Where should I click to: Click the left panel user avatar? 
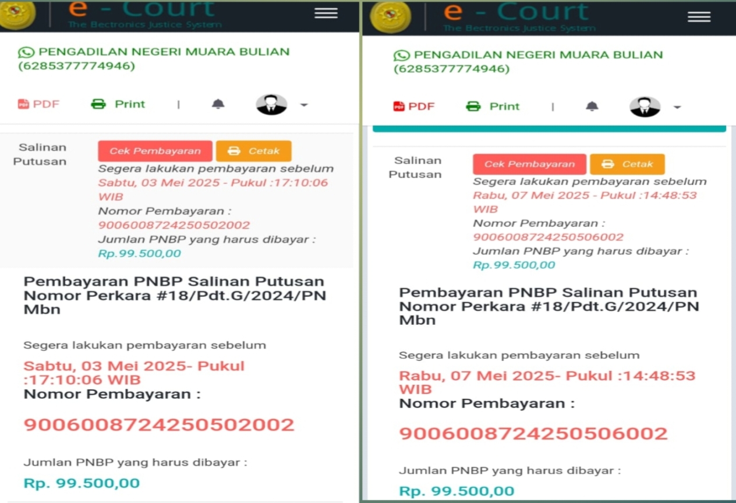point(271,105)
